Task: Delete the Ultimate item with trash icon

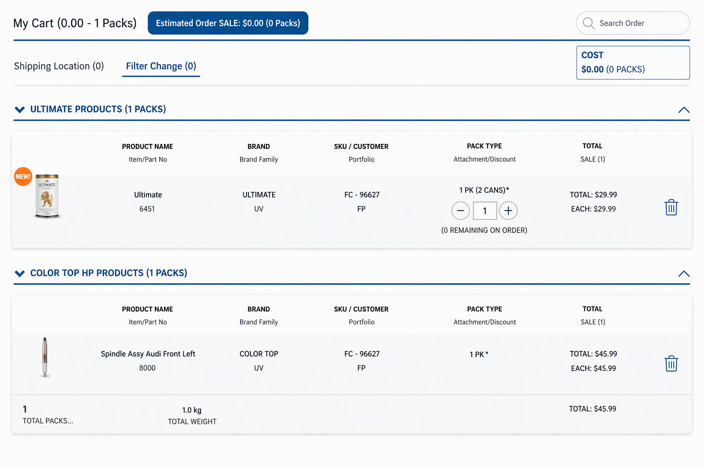Action: coord(671,207)
